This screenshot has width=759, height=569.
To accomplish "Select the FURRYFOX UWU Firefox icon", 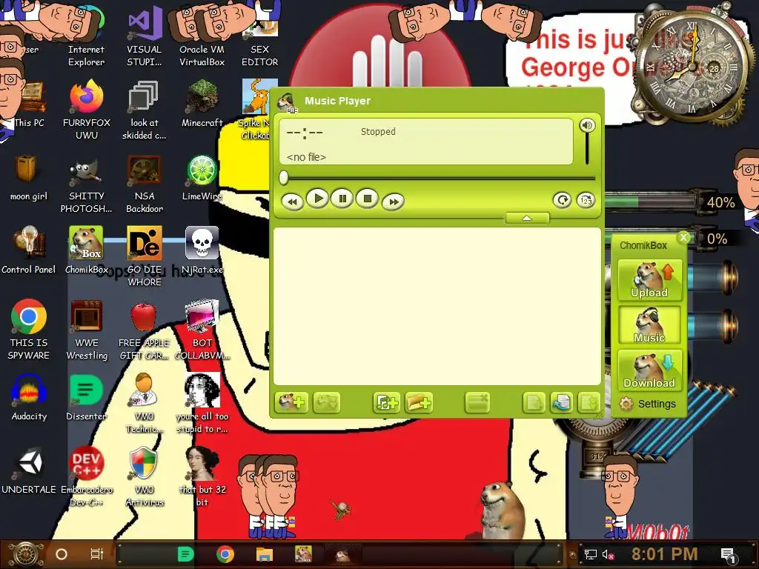I will coord(86,110).
